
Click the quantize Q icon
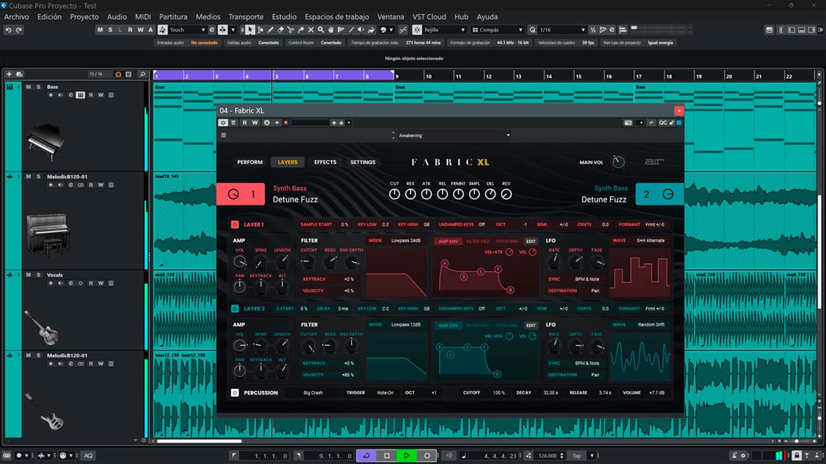tap(533, 30)
